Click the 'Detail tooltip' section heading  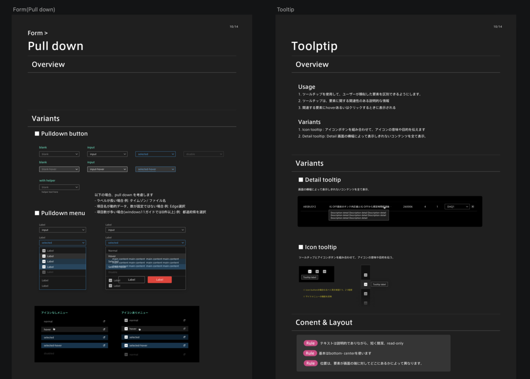coord(323,180)
